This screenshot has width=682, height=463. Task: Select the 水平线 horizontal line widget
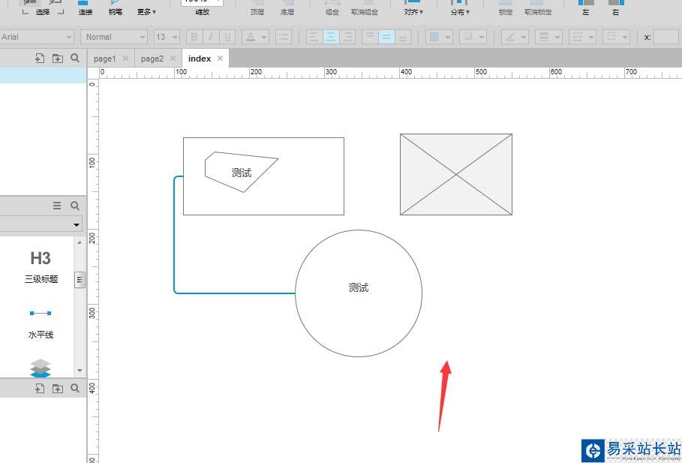click(41, 324)
